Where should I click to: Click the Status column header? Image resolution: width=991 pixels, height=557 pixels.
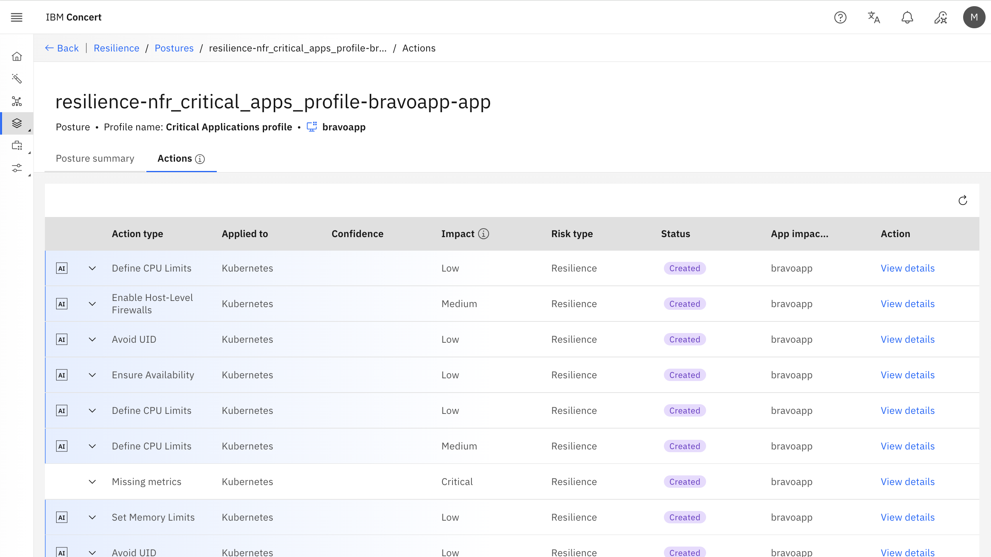pos(676,234)
